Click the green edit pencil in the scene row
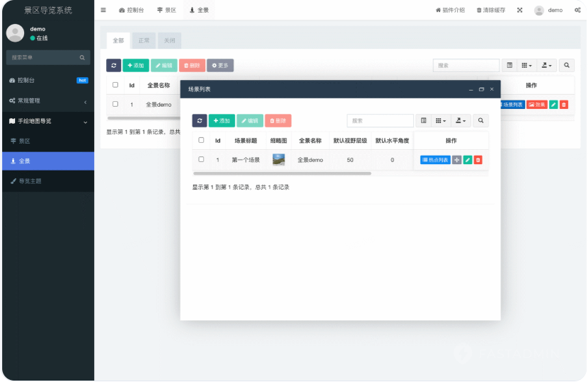This screenshot has width=588, height=382. click(x=468, y=160)
